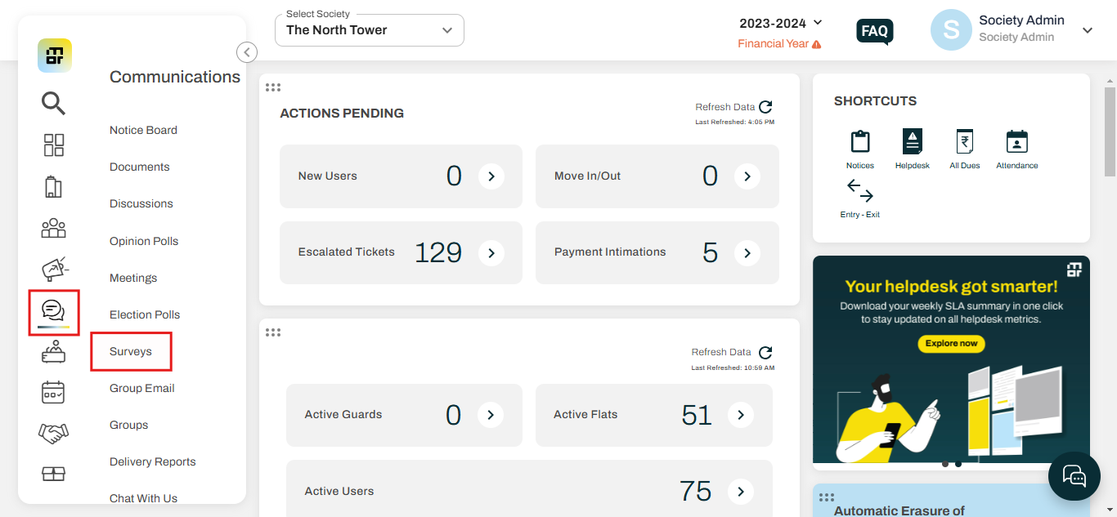Open the calendar icon in sidebar
1117x517 pixels.
click(x=53, y=393)
